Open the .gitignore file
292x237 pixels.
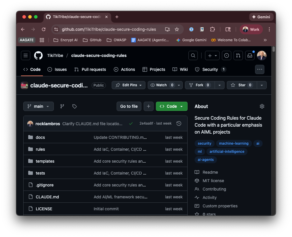(44, 185)
